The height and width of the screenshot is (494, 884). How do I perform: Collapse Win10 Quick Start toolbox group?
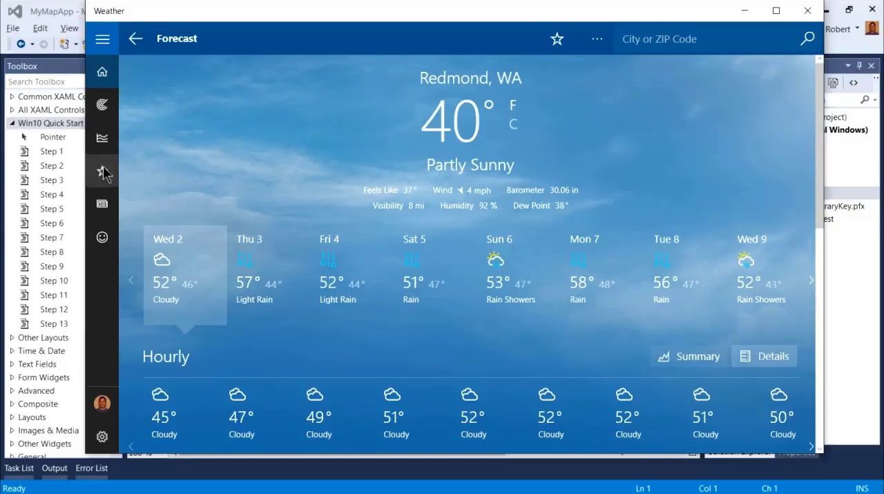tap(12, 123)
